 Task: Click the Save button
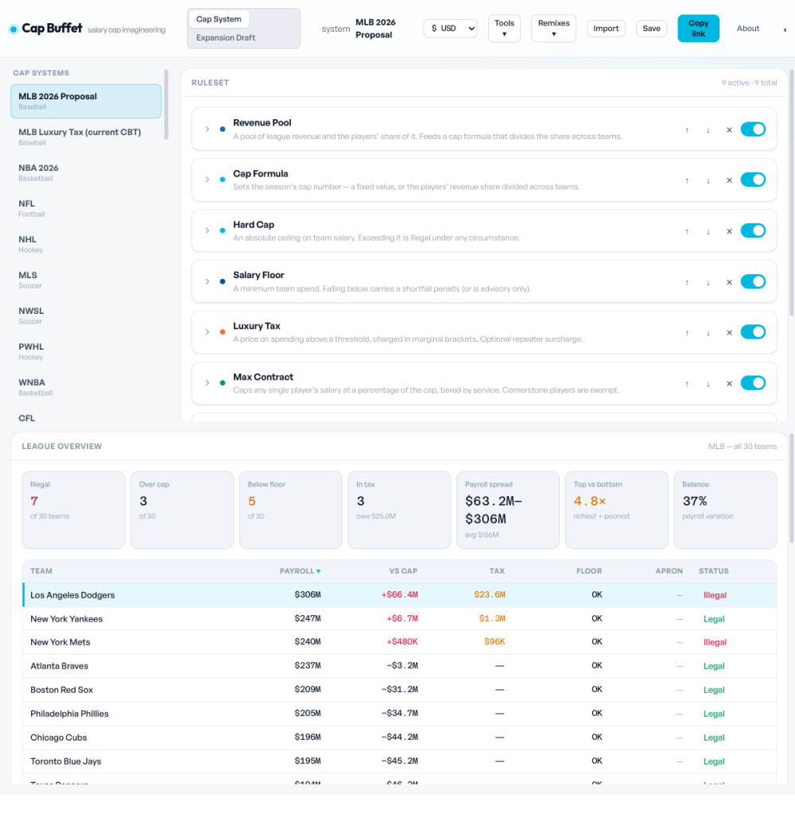coord(651,29)
